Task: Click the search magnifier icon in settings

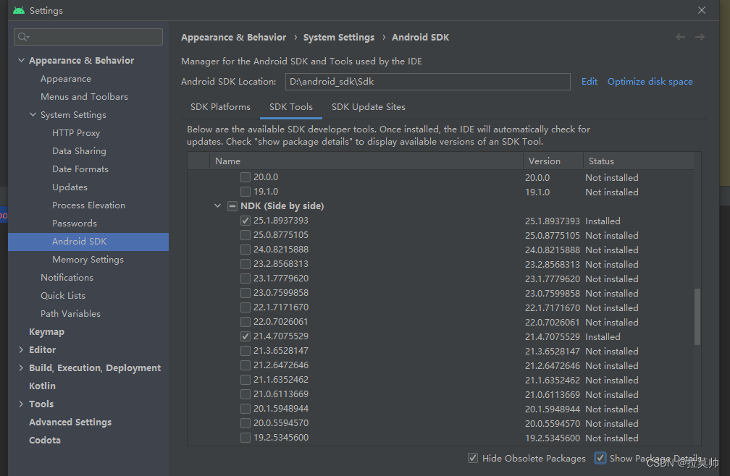Action: 23,37
